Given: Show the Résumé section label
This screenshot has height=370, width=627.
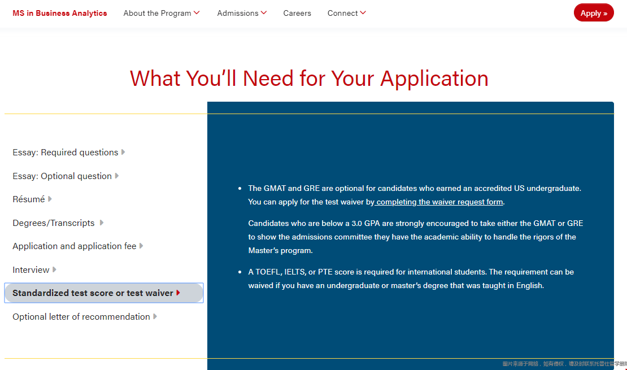Looking at the screenshot, I should (28, 199).
